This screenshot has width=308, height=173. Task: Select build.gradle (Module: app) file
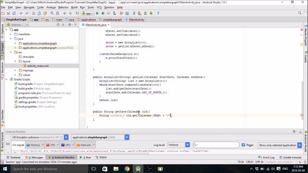pos(34,88)
